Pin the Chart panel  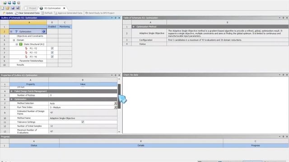(283, 75)
